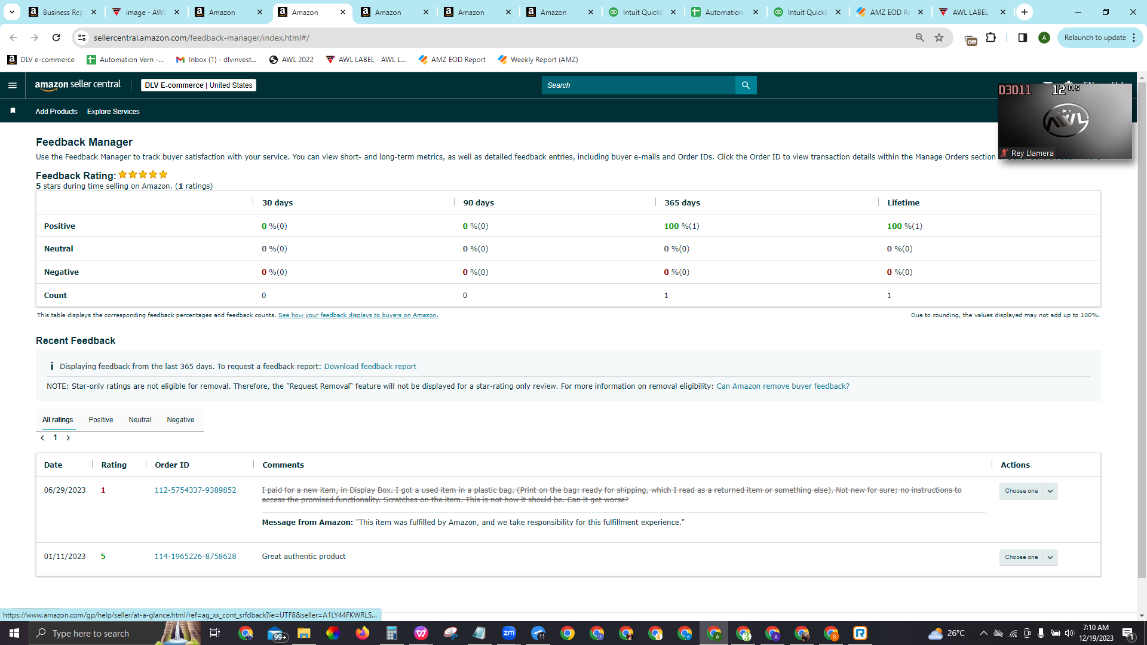Open File Explorer from the taskbar
This screenshot has width=1147, height=645.
point(304,633)
